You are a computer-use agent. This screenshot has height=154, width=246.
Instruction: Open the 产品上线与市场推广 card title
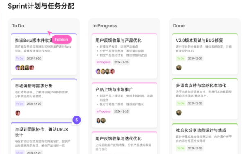tap(114, 89)
